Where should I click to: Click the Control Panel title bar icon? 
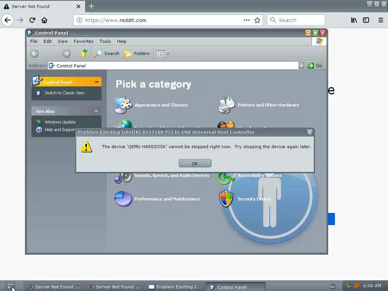tap(30, 33)
